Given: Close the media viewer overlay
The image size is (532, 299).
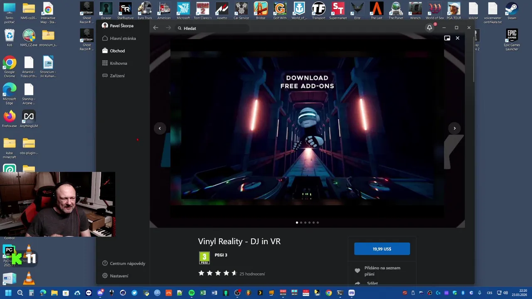Looking at the screenshot, I should pos(458,38).
